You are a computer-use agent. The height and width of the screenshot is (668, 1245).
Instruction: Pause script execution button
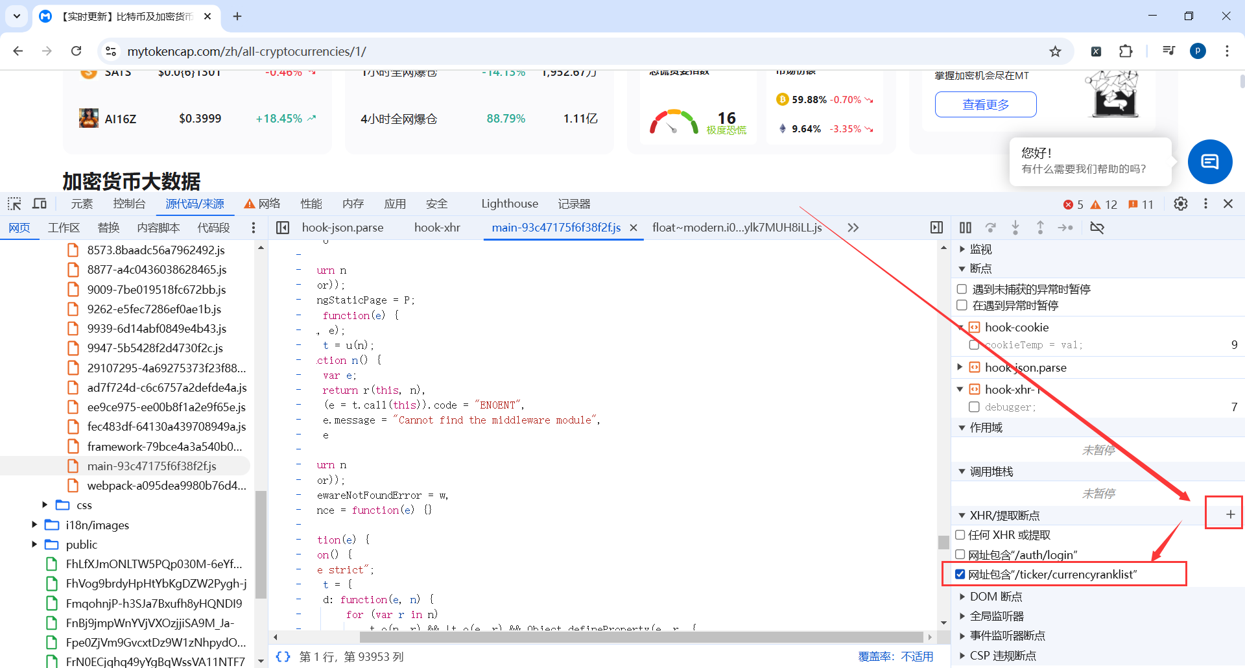[x=966, y=228]
